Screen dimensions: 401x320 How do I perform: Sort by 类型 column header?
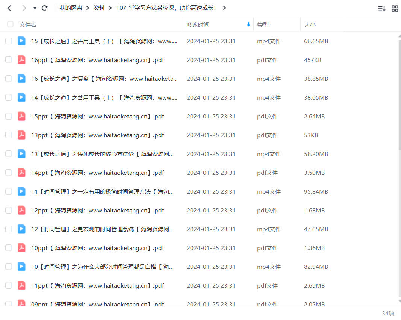tap(263, 24)
